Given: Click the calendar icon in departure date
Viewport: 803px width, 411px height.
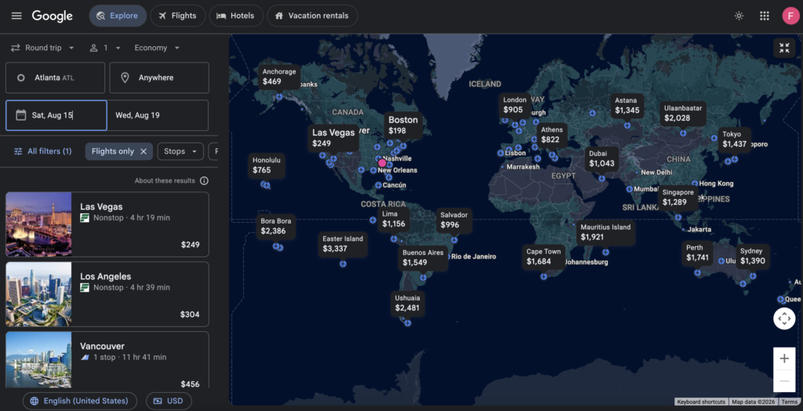Looking at the screenshot, I should [x=21, y=115].
